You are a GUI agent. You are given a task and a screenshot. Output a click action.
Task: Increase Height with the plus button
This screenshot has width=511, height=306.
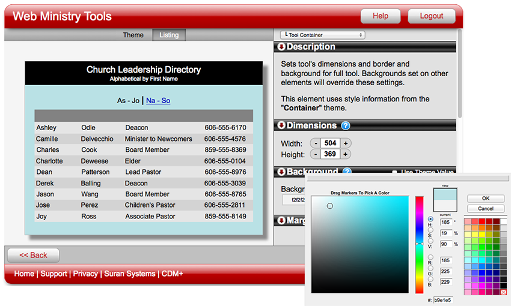click(346, 154)
